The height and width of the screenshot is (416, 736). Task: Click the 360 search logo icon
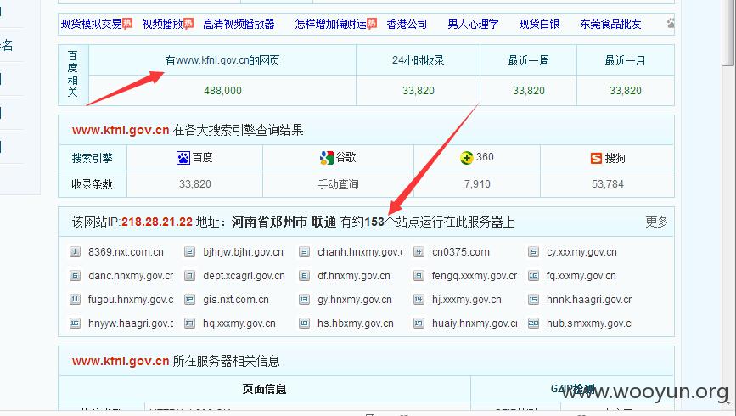[467, 158]
